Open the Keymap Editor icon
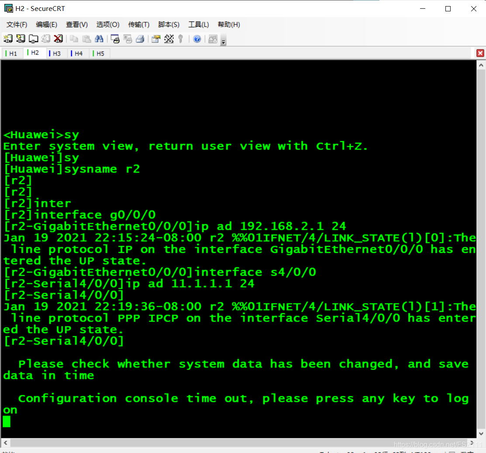The height and width of the screenshot is (453, 486). point(169,39)
